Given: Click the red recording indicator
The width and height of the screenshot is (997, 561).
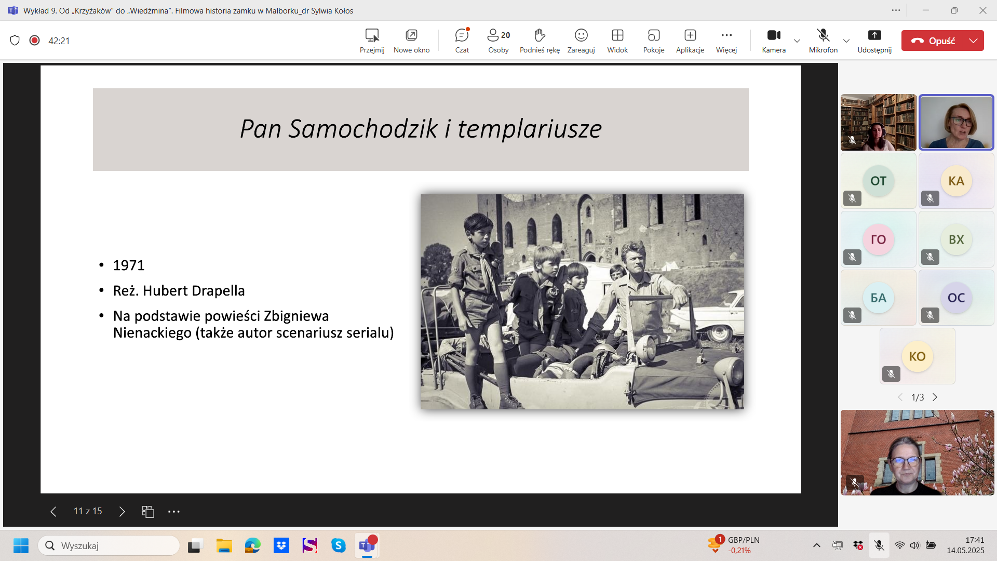Looking at the screenshot, I should 34,41.
